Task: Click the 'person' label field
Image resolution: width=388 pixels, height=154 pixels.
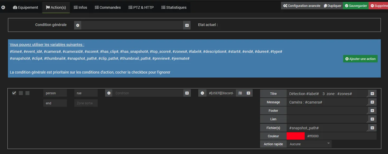Action: click(55, 93)
